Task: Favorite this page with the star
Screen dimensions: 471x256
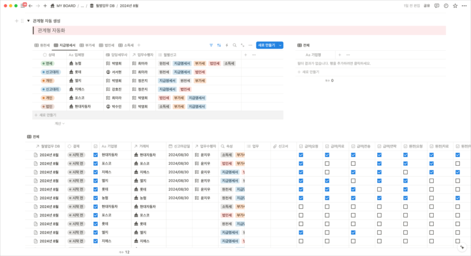Action: (455, 6)
